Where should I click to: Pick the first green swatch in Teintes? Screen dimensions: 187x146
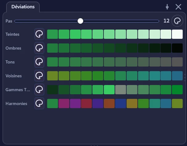pyautogui.click(x=52, y=34)
